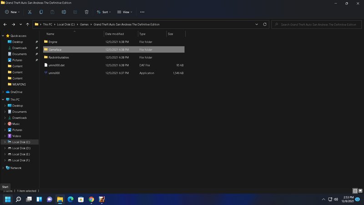Refresh the current folder

265,25
